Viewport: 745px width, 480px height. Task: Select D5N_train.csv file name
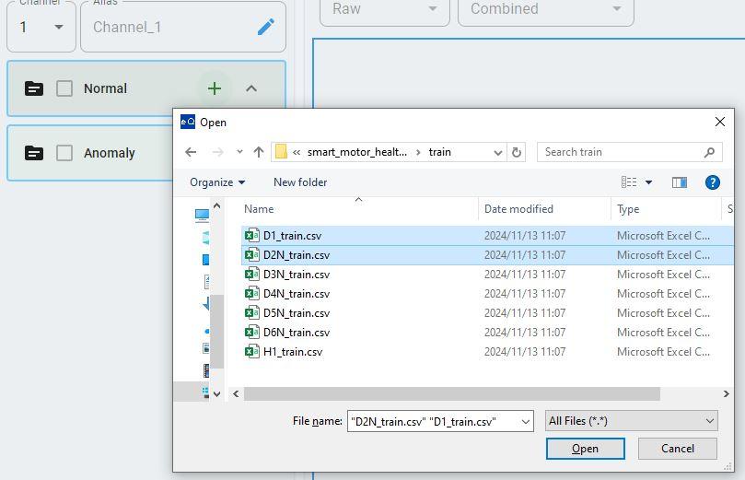(297, 313)
